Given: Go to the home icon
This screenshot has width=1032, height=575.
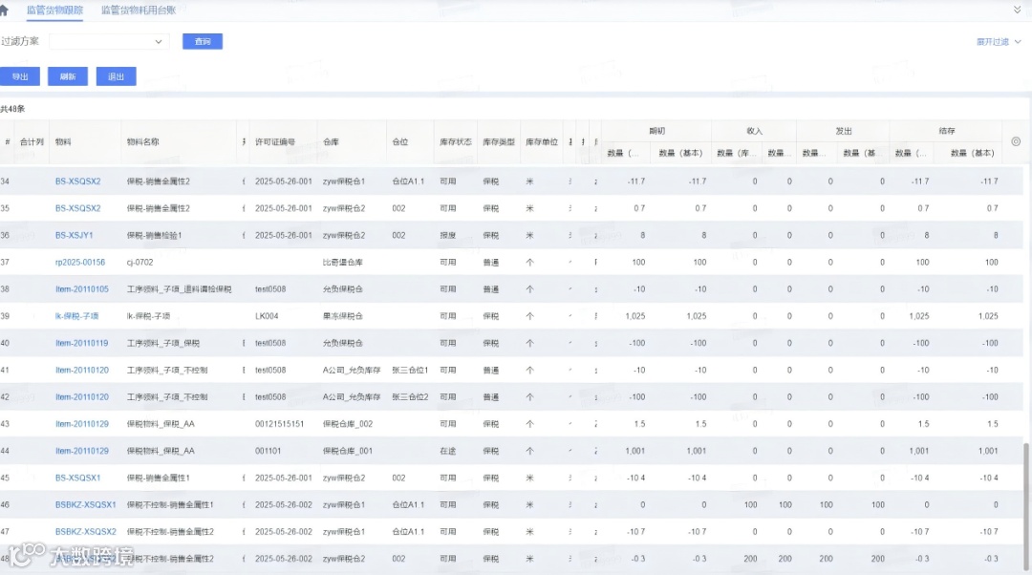Looking at the screenshot, I should point(4,11).
